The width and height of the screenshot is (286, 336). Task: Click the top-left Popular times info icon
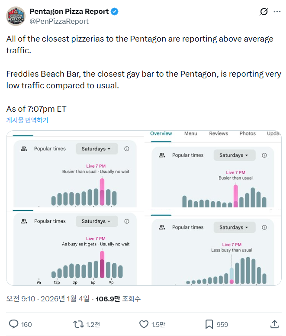[127, 149]
